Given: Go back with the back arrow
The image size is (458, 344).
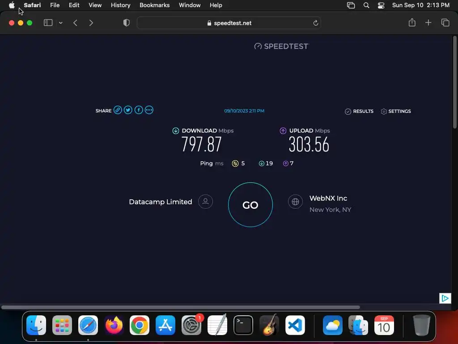Looking at the screenshot, I should (x=75, y=23).
